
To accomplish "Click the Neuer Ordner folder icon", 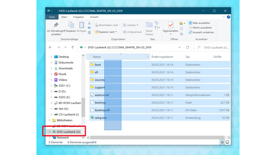I will click(x=149, y=25).
